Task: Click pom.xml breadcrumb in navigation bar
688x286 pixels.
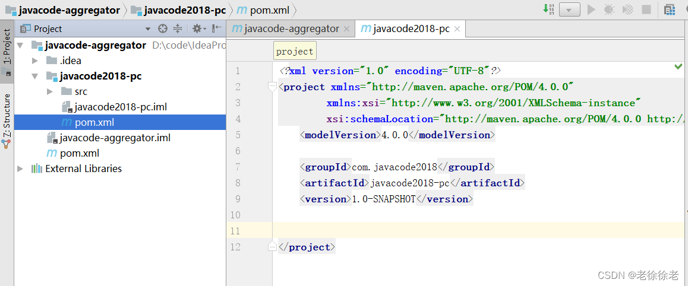Action: (263, 10)
